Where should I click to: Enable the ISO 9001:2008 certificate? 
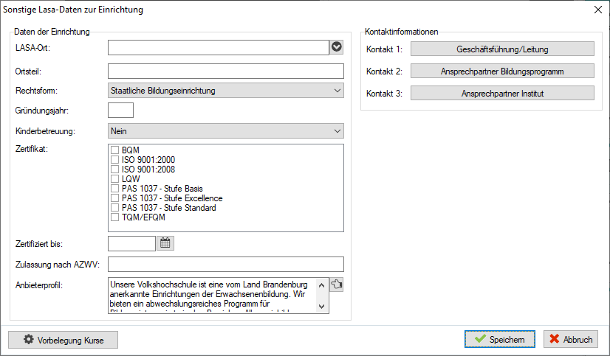(114, 170)
